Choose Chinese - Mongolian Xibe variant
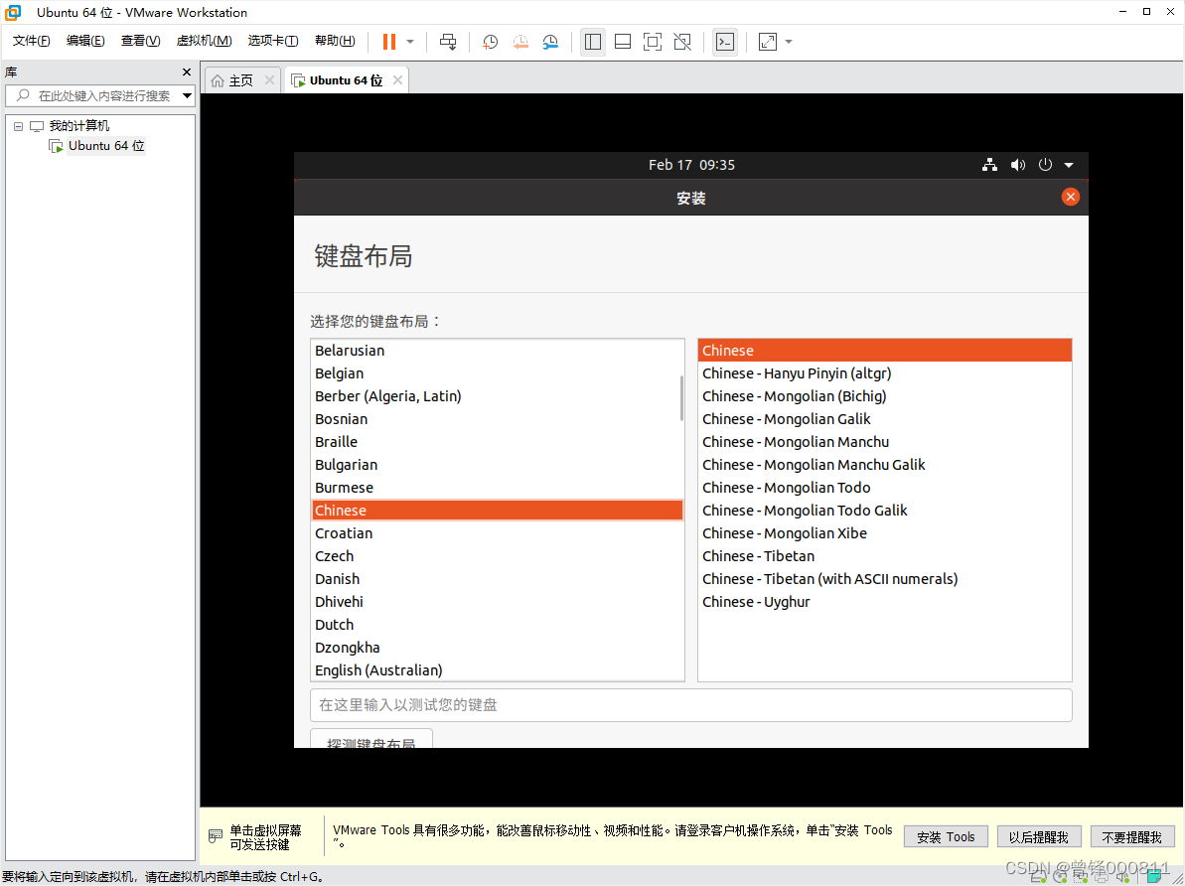The height and width of the screenshot is (886, 1185). click(x=884, y=533)
